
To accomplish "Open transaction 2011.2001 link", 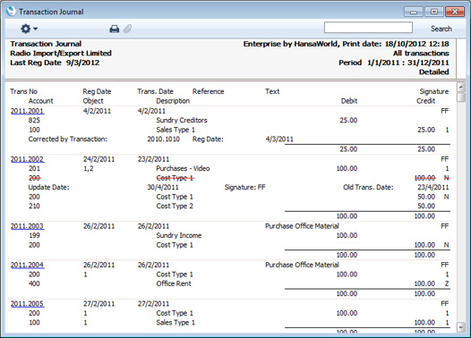I will point(27,111).
